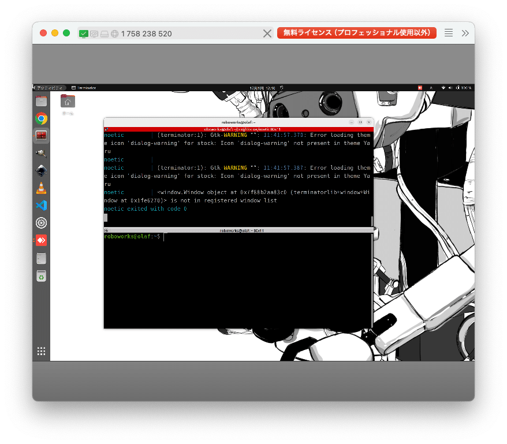The image size is (507, 444).
Task: Close the Terminator window
Action: click(368, 122)
